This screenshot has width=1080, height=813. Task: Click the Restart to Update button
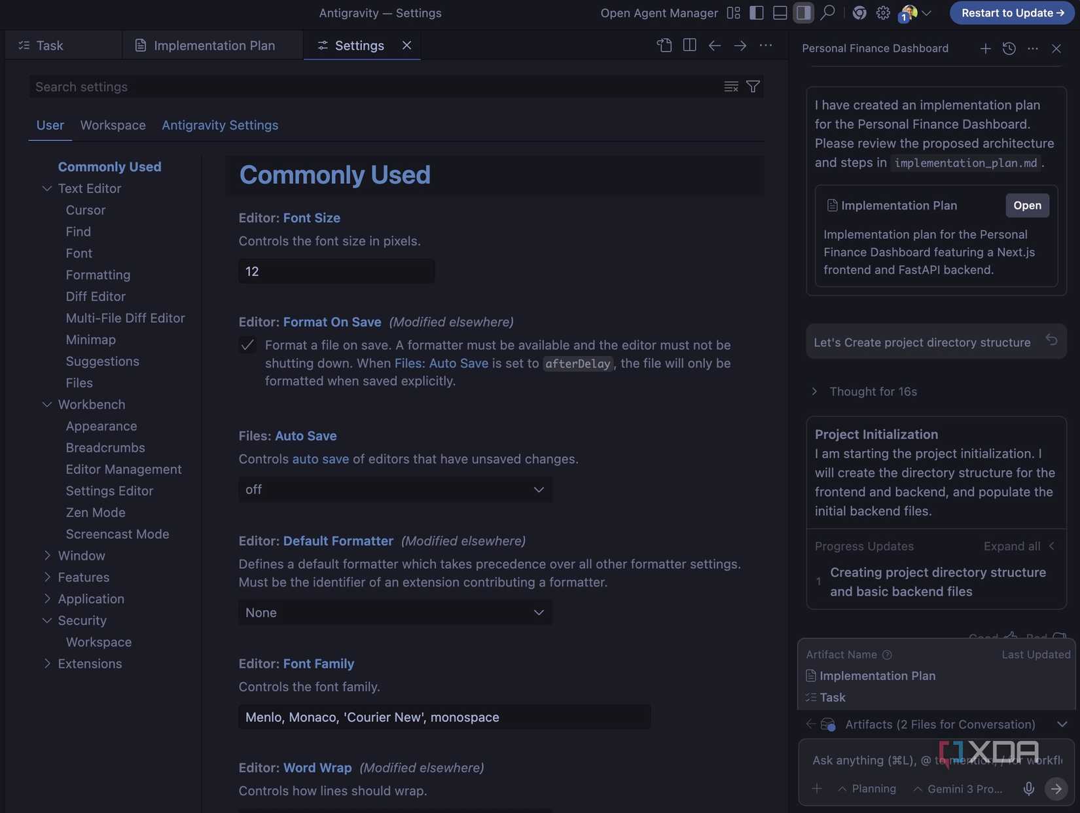coord(1012,12)
